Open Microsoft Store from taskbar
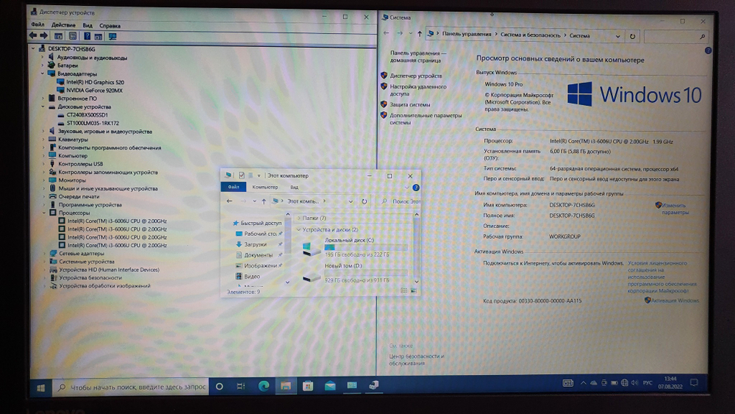Image resolution: width=735 pixels, height=414 pixels. tap(308, 386)
